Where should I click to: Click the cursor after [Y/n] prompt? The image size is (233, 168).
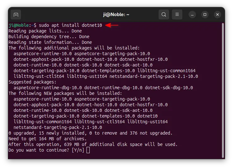point(88,150)
